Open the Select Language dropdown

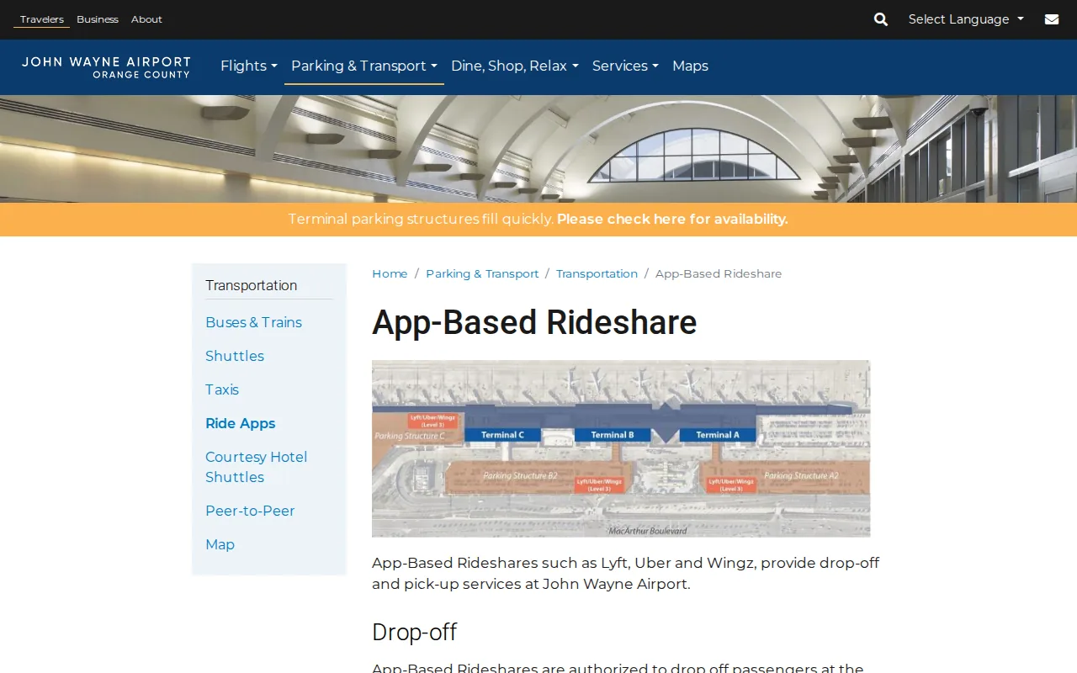point(966,19)
